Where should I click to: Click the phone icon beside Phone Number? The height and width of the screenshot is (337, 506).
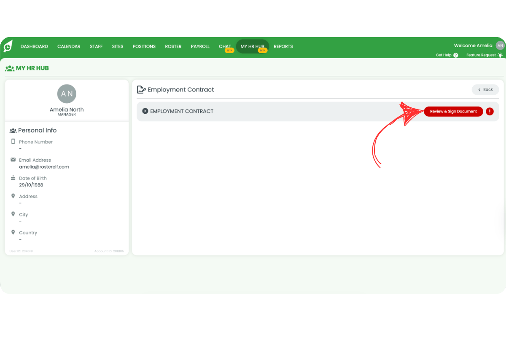(x=12, y=142)
